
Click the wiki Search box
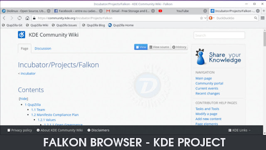219,35
